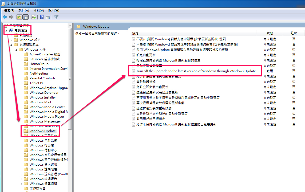This screenshot has width=305, height=192.
Task: Expand the Windows 錯誤報告 node arrow
Action: click(x=21, y=179)
